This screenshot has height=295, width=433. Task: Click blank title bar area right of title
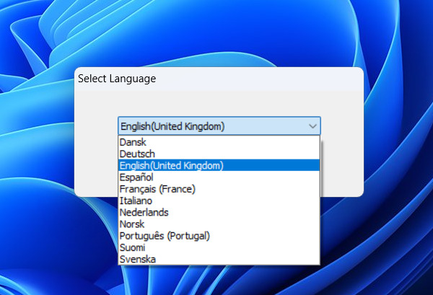click(x=274, y=79)
